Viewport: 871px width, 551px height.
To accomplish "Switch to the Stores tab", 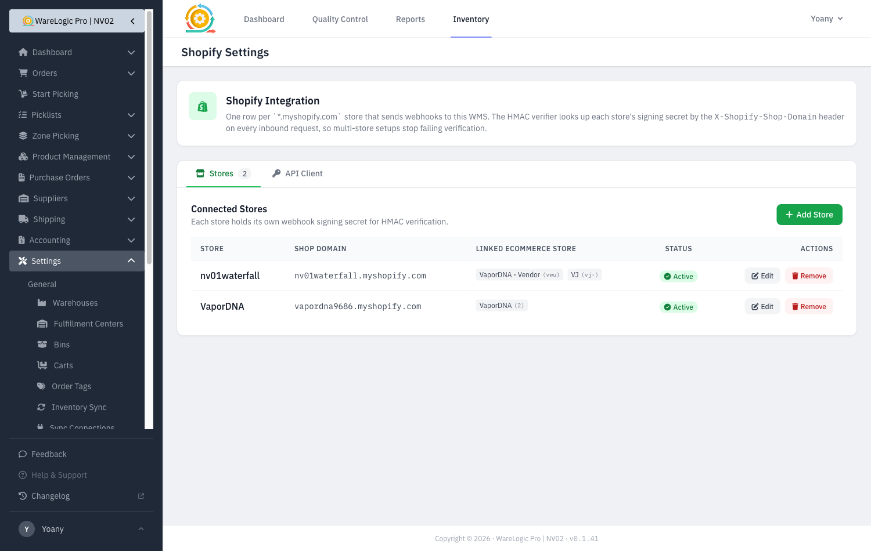I will pyautogui.click(x=224, y=173).
